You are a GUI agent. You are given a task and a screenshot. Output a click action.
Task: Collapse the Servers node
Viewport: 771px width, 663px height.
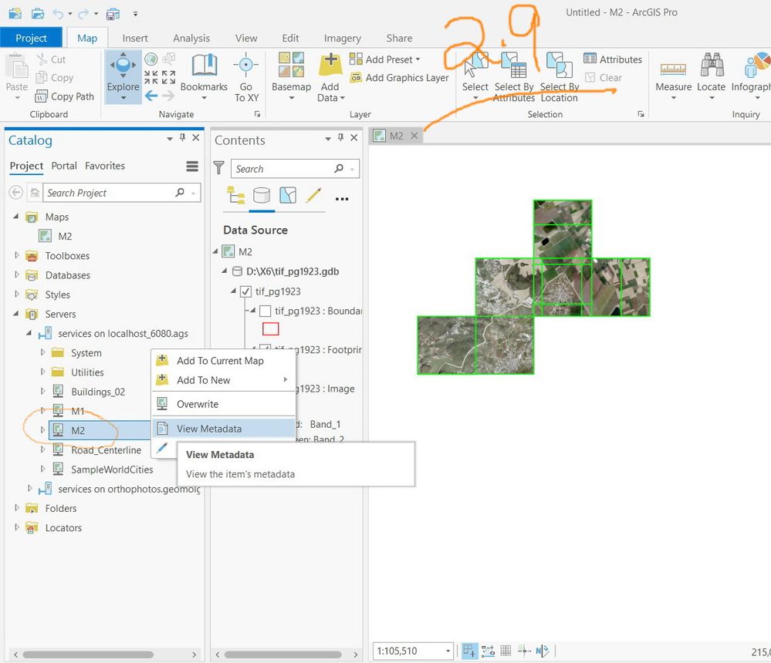pyautogui.click(x=15, y=313)
